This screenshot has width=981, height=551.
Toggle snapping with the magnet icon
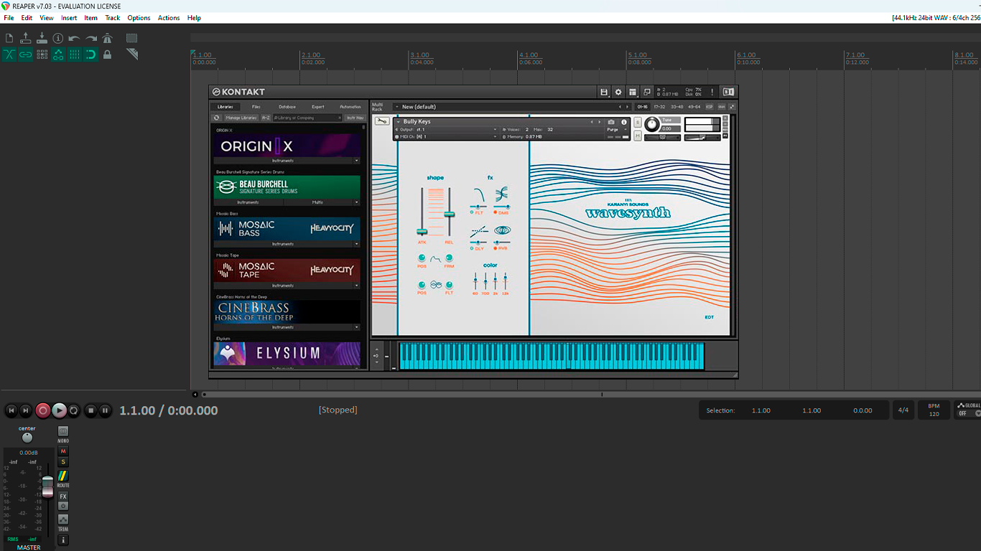[x=91, y=55]
